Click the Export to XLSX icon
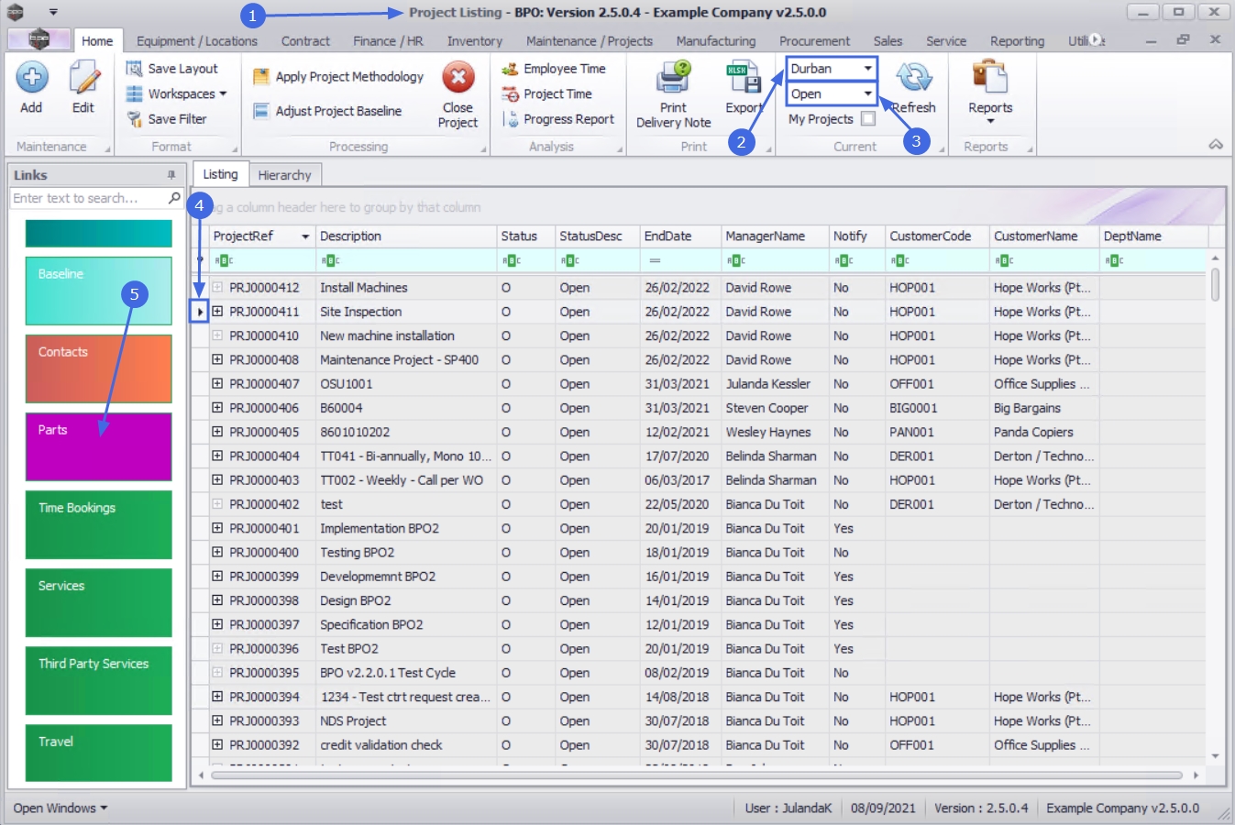This screenshot has width=1235, height=825. coord(743,78)
